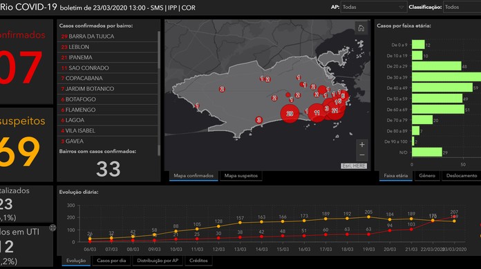Select the Gênero tab
The height and width of the screenshot is (269, 481).
(x=427, y=176)
